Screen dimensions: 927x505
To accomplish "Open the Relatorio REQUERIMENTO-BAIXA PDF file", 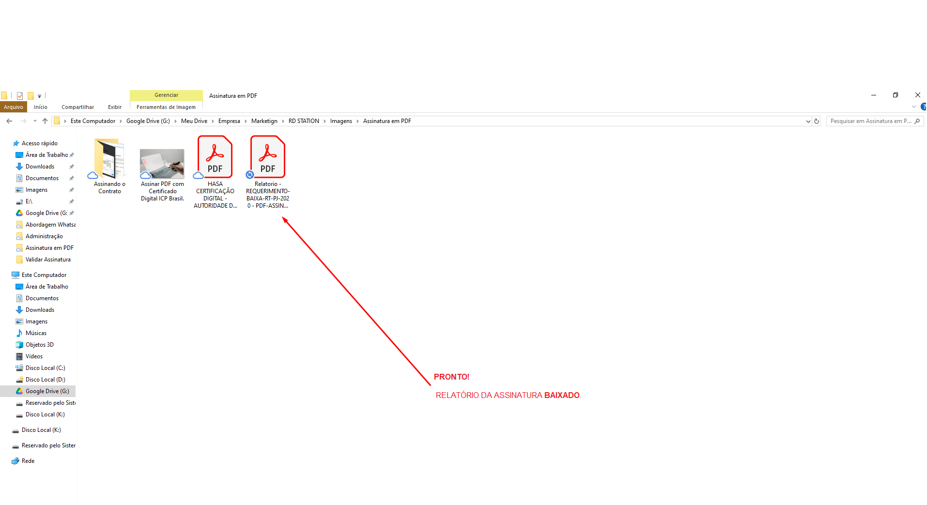I will (267, 156).
